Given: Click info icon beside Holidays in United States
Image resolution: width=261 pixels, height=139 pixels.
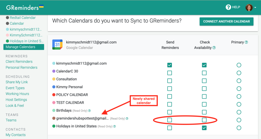Looking at the screenshot, I should coord(114,126).
